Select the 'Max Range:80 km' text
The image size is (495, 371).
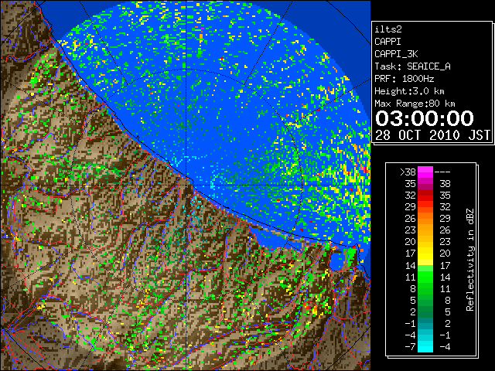click(x=415, y=104)
